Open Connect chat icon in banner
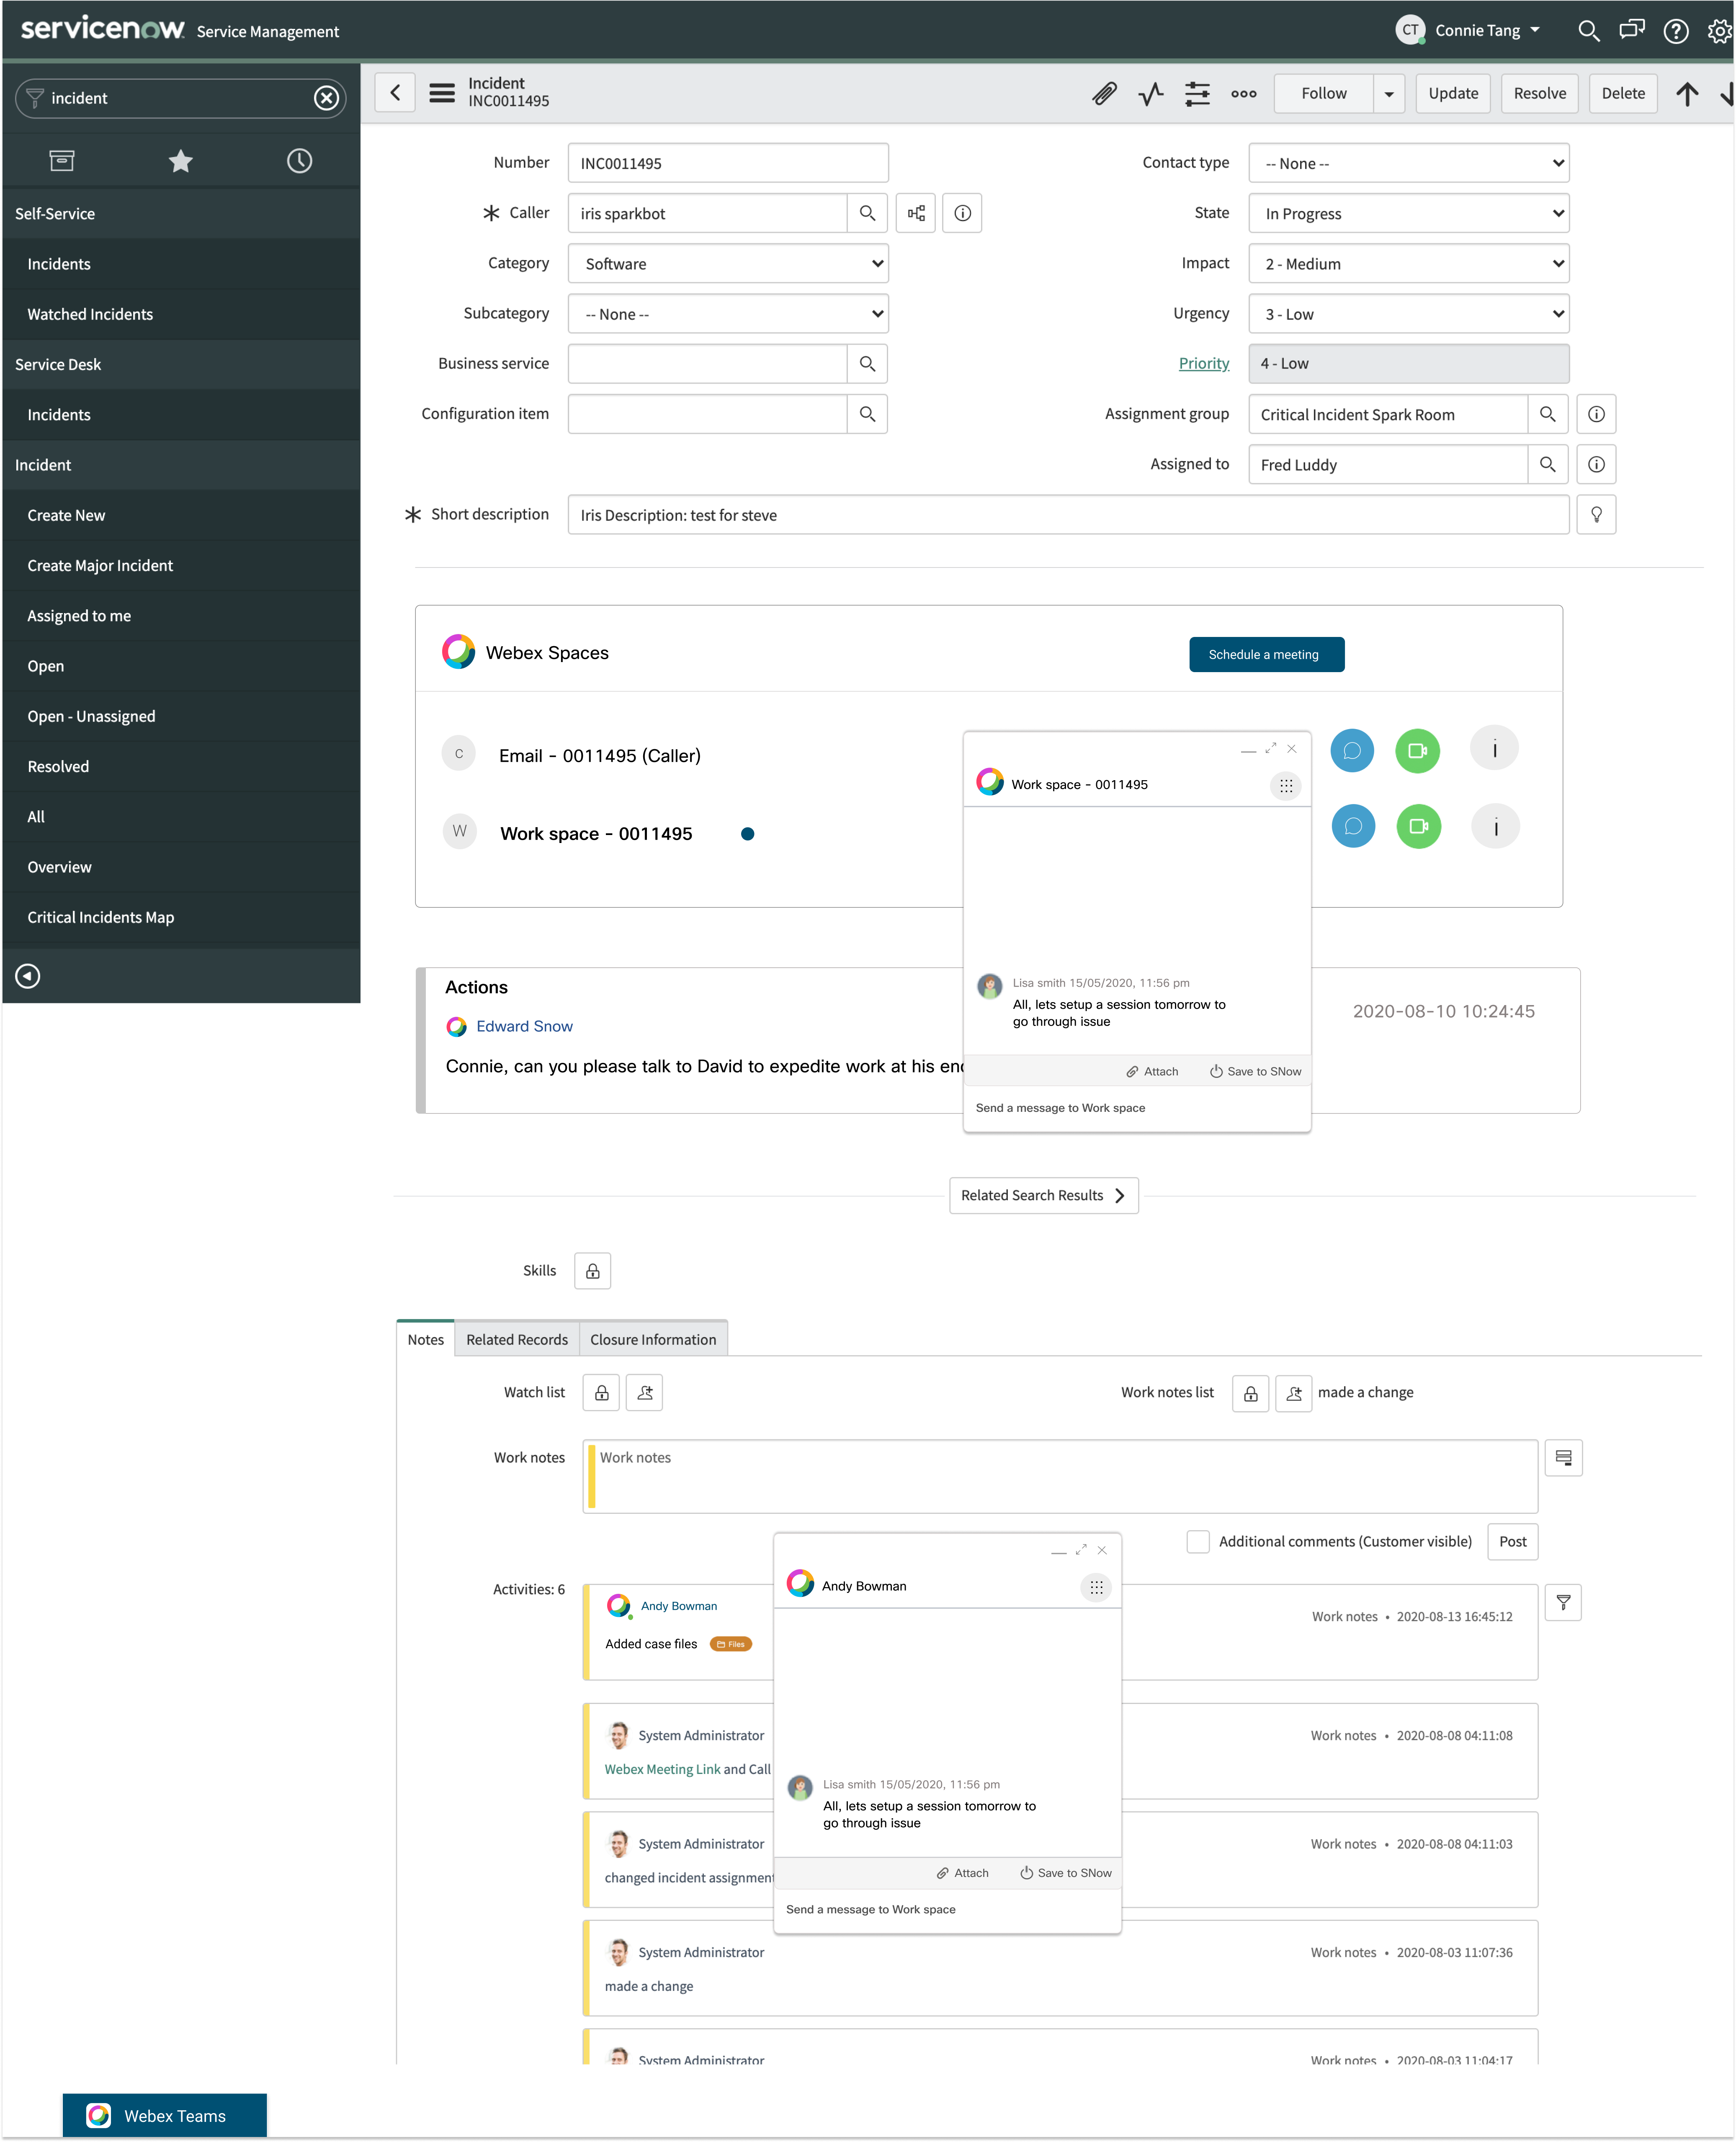The image size is (1736, 2142). pos(1632,30)
